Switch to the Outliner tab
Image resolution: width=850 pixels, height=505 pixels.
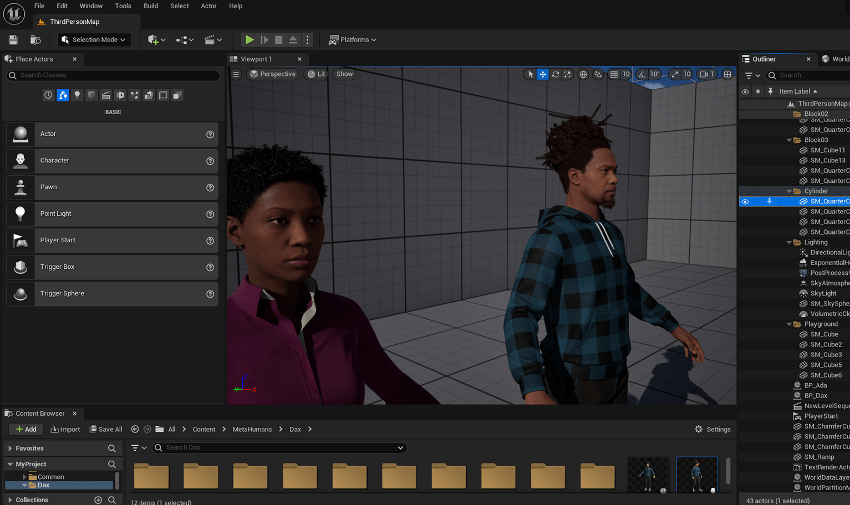pos(764,59)
